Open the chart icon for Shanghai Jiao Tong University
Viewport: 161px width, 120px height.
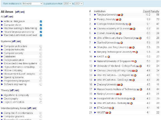[x=133, y=47]
